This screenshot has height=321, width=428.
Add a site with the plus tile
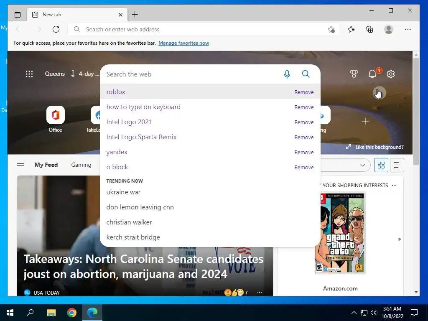[365, 121]
